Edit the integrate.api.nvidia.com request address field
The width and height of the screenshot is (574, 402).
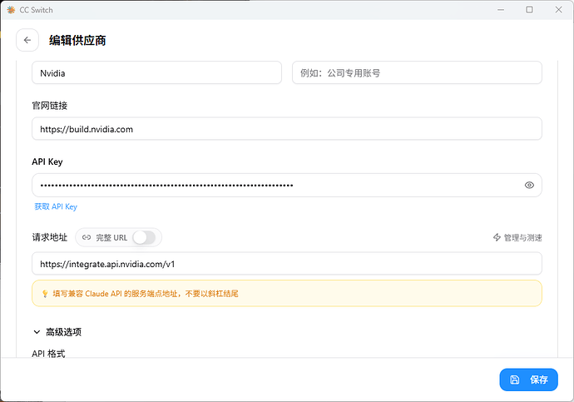287,264
